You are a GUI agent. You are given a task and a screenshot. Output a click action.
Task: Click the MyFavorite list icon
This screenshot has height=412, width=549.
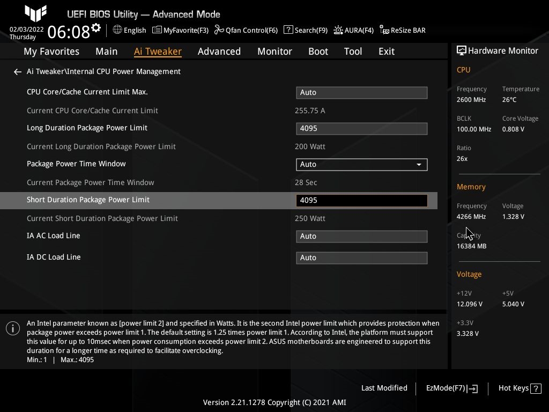[157, 30]
